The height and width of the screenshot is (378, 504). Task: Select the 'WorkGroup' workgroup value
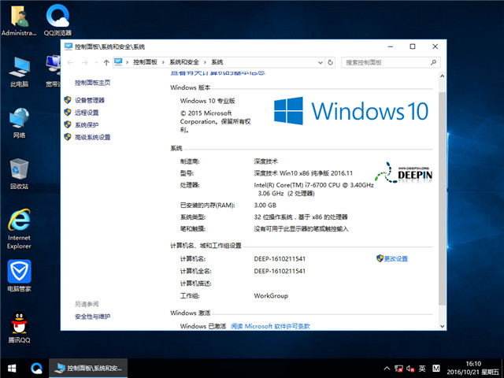[x=271, y=296]
